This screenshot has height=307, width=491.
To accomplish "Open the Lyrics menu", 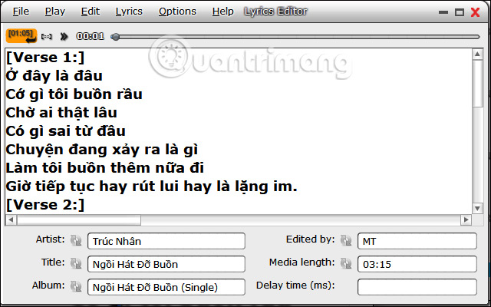I will point(129,12).
